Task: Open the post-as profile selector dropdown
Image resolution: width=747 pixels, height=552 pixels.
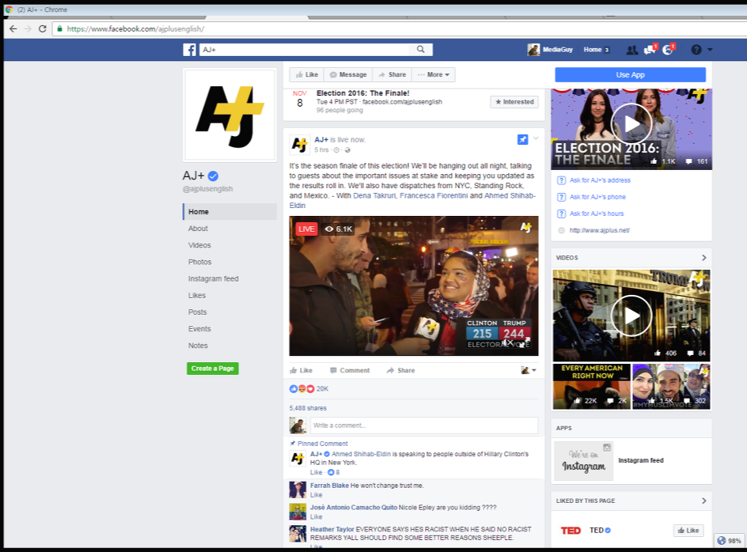Action: pos(529,370)
